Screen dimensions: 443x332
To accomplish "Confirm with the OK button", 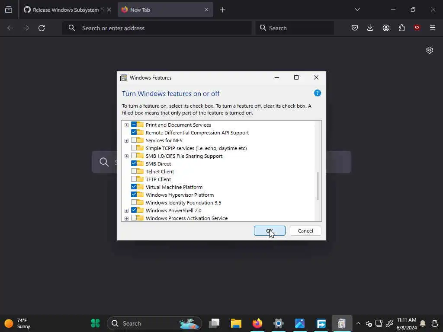I will [x=270, y=231].
